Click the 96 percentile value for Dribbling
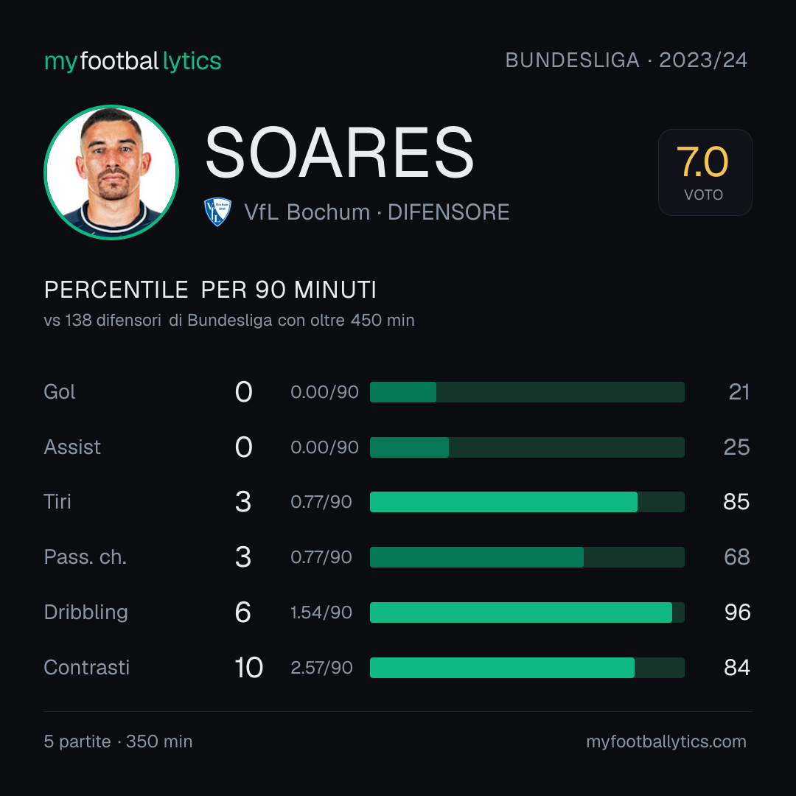The width and height of the screenshot is (796, 796). (x=737, y=612)
